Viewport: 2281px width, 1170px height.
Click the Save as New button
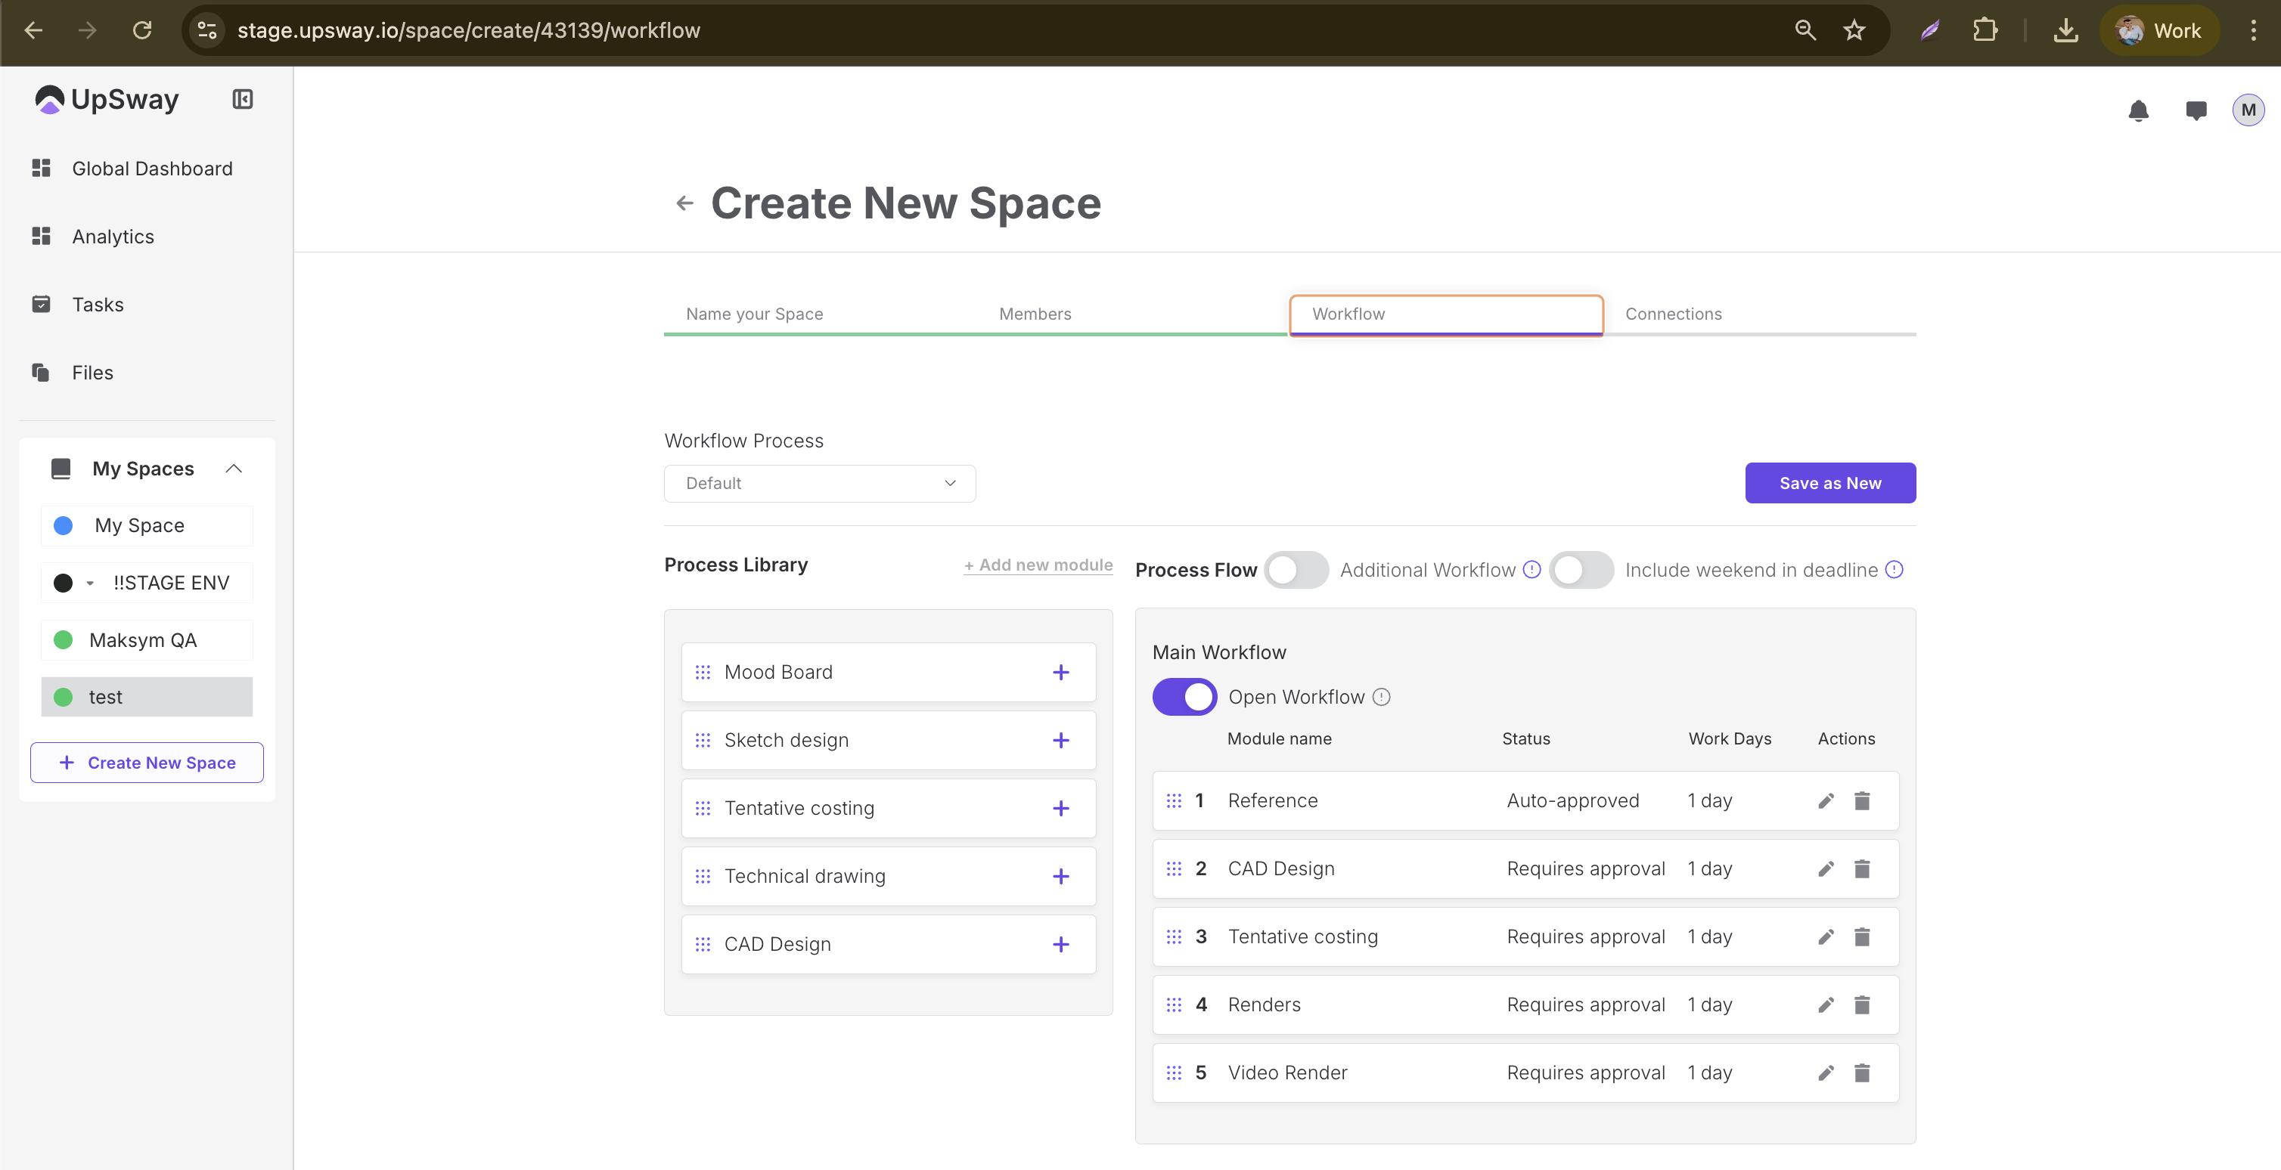pyautogui.click(x=1829, y=483)
